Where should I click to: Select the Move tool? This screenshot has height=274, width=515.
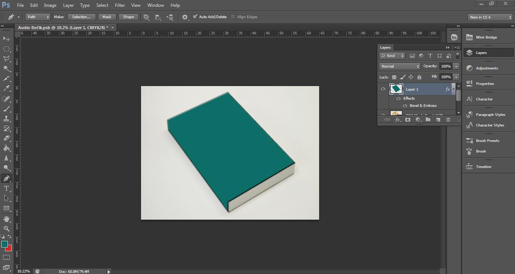tap(6, 39)
